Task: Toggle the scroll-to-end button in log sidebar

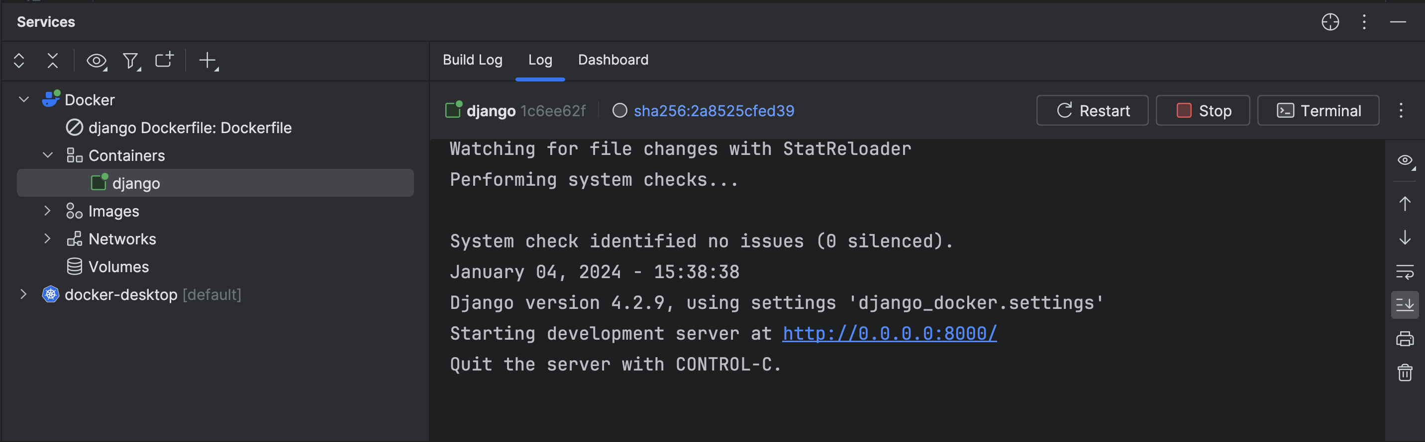Action: pos(1404,304)
